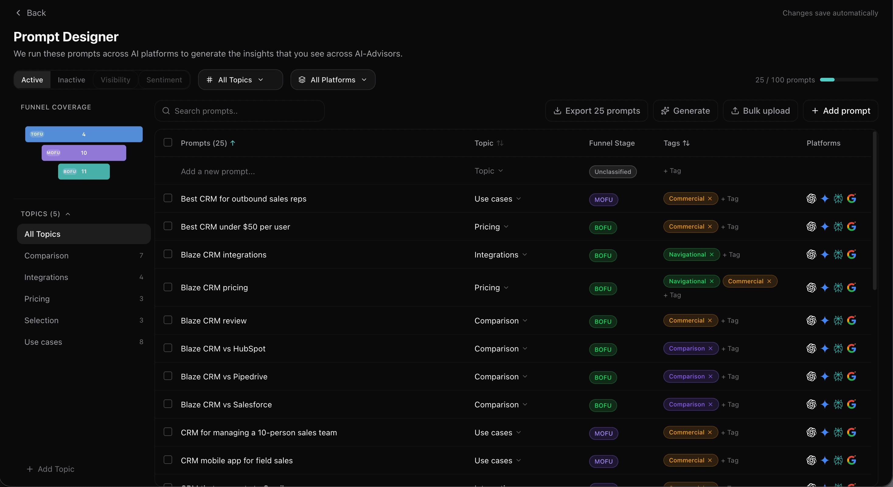Tick CRM mobile app for field sales checkbox
Screen dimensions: 893x487
pos(168,460)
